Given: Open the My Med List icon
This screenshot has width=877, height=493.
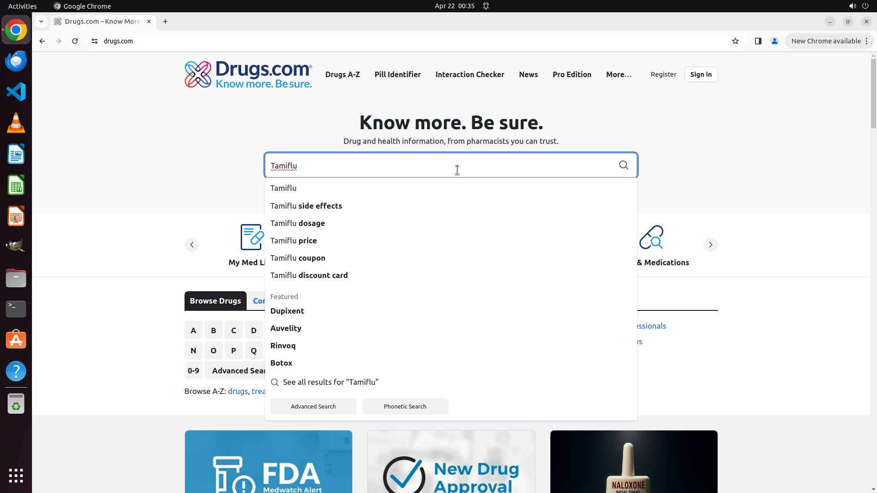Looking at the screenshot, I should tap(251, 237).
